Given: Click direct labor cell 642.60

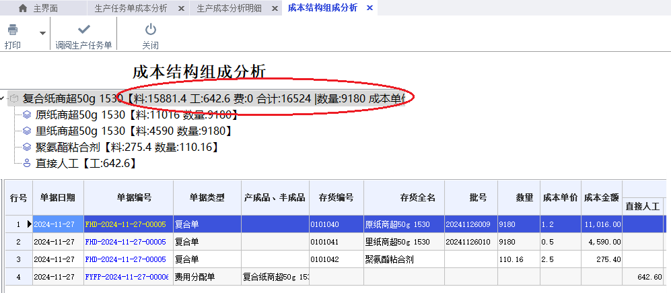Looking at the screenshot, I should [643, 277].
